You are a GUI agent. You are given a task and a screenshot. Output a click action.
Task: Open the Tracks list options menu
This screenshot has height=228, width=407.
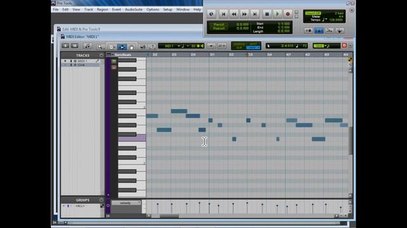point(101,55)
